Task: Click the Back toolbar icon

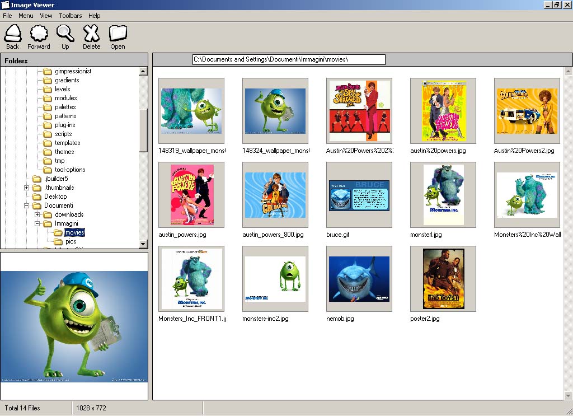Action: (12, 35)
